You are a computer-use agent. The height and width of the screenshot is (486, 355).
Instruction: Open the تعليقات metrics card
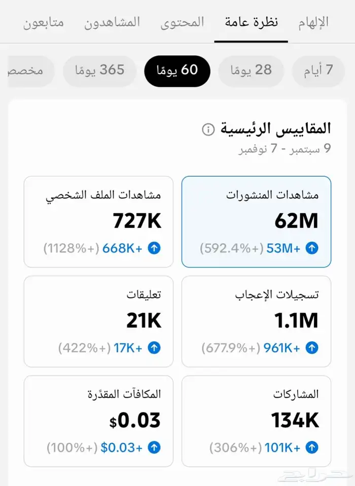[98, 321]
